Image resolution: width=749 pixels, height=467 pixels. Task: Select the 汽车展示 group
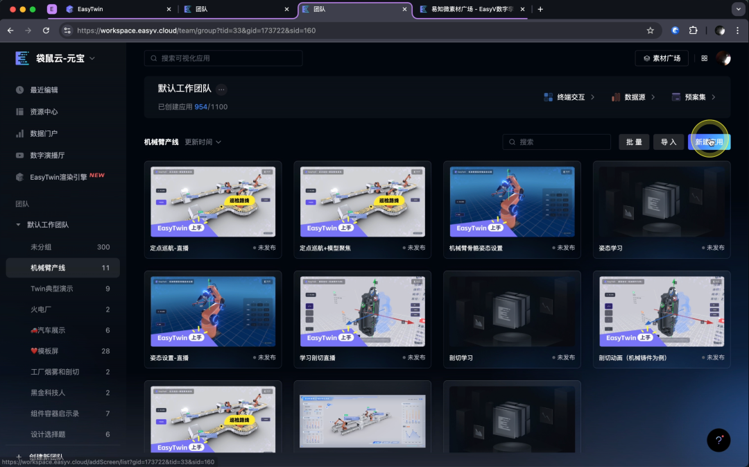62,330
